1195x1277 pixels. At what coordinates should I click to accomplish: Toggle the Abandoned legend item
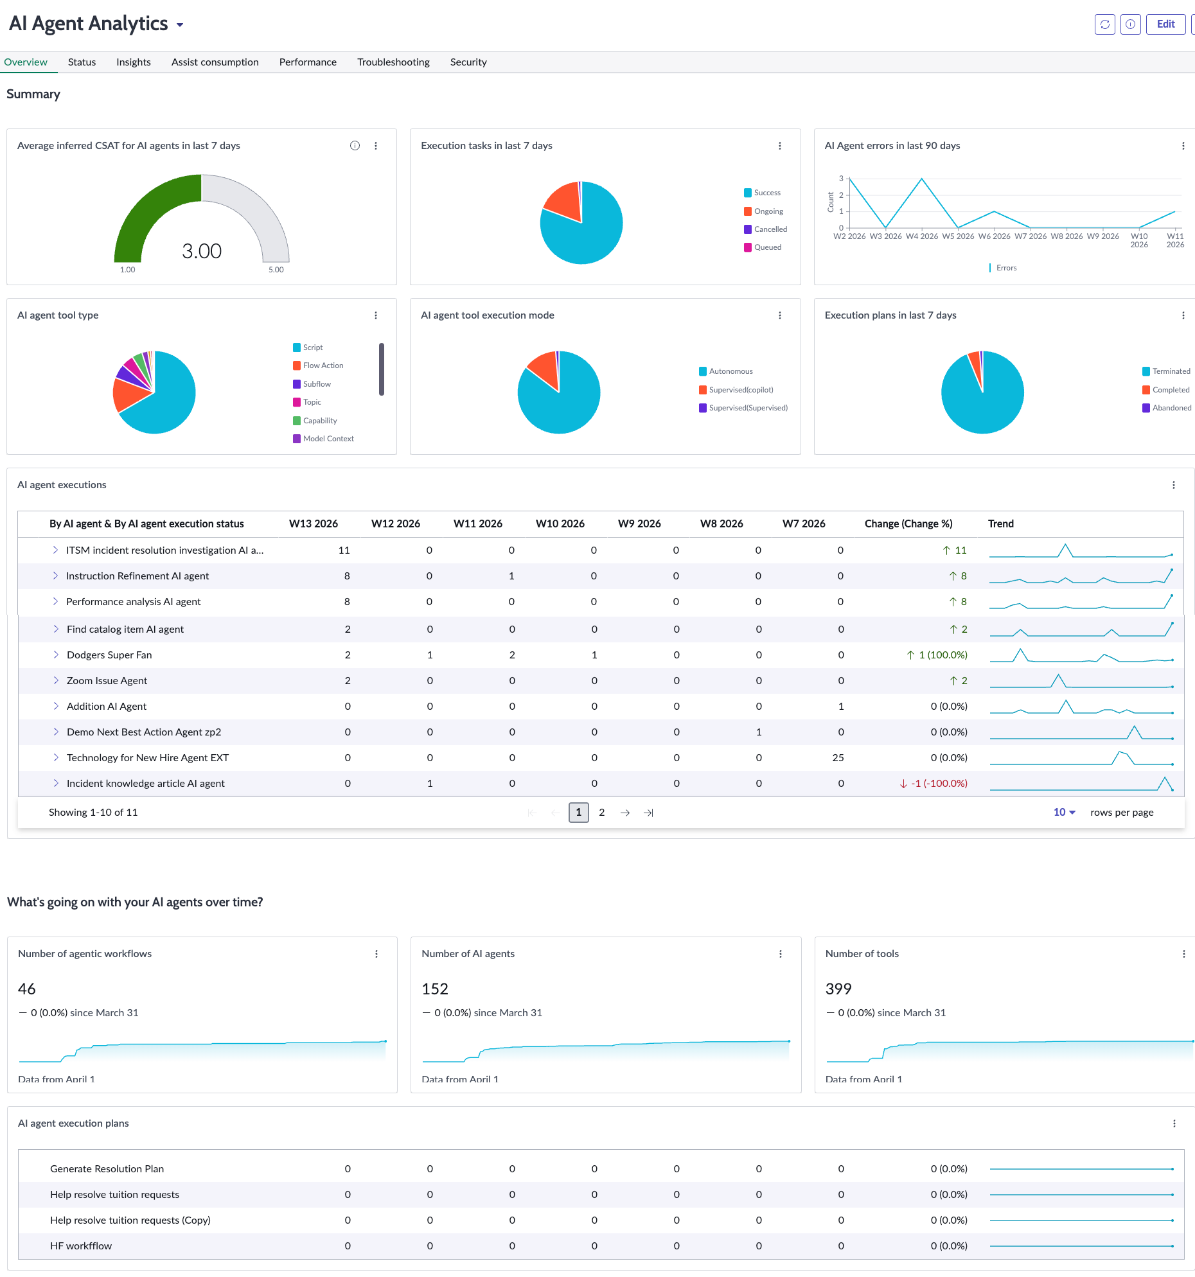coord(1167,408)
